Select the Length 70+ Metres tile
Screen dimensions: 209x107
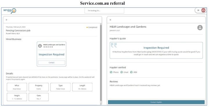82,87
